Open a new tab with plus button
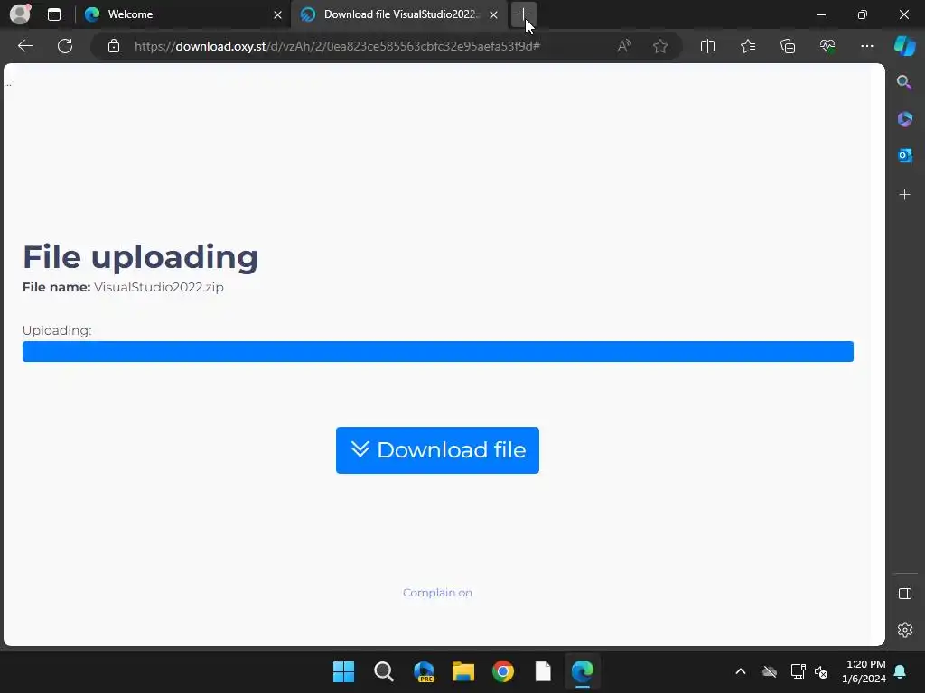The height and width of the screenshot is (693, 925). pyautogui.click(x=523, y=14)
